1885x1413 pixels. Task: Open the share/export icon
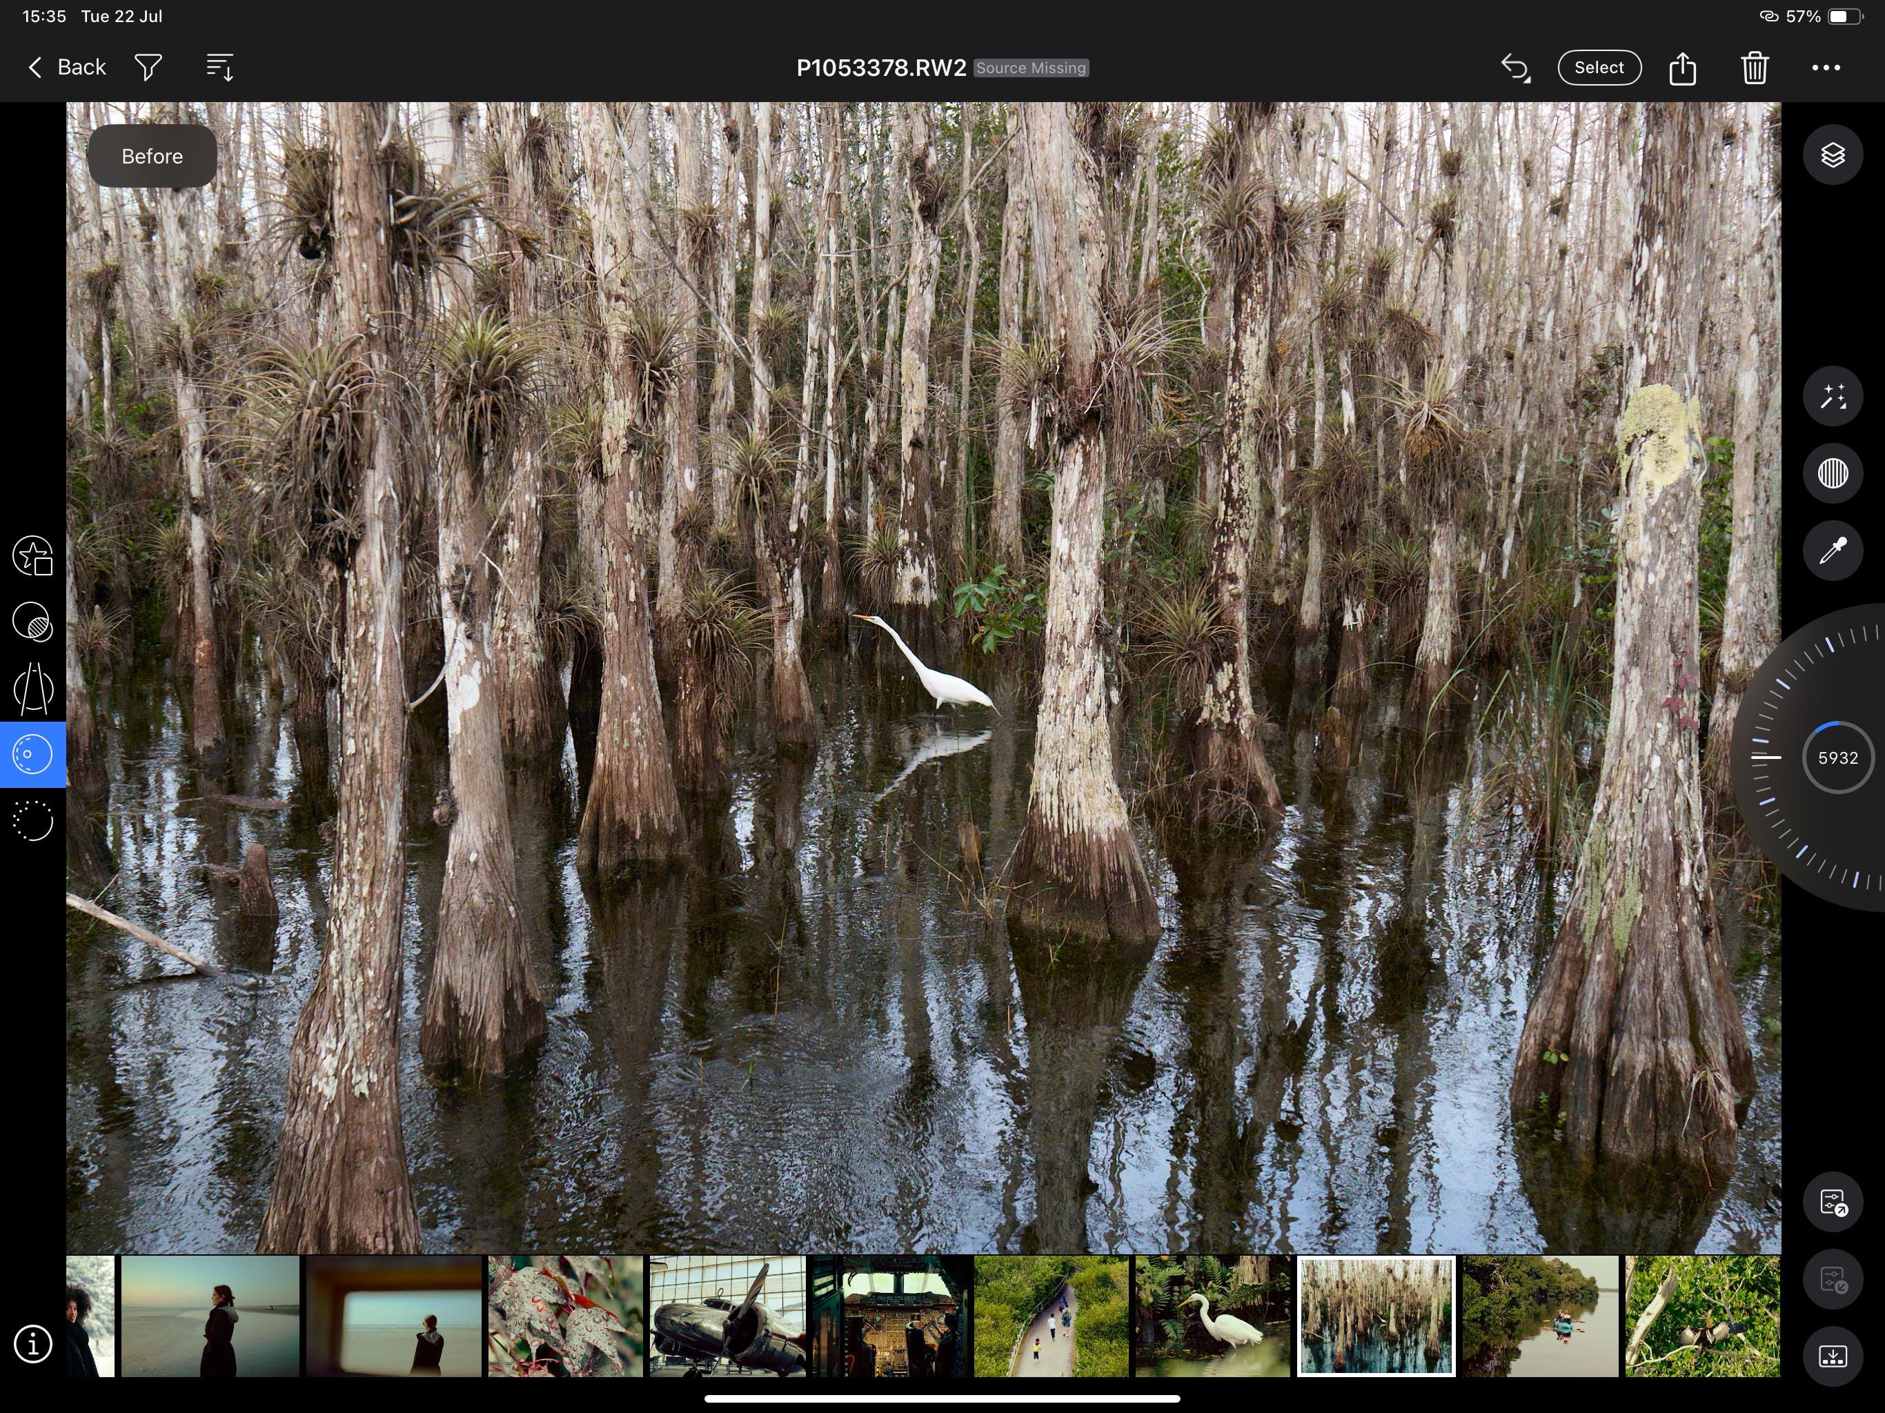(1682, 68)
